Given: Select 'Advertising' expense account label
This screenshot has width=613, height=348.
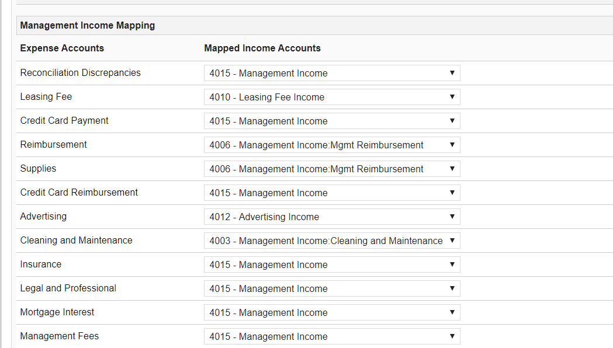Looking at the screenshot, I should tap(43, 217).
